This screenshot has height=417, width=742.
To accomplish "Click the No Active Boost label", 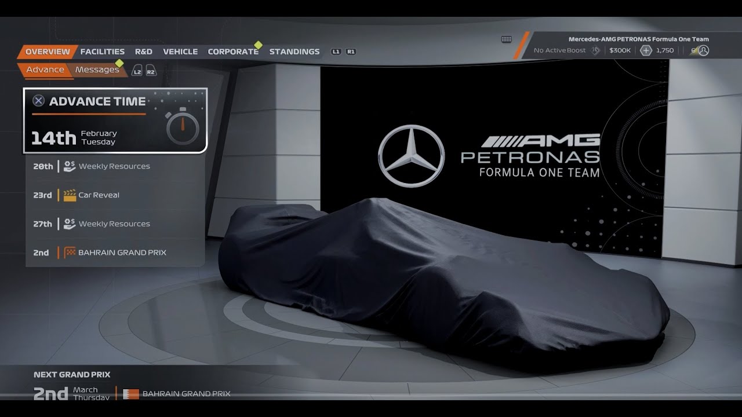I will tap(559, 50).
